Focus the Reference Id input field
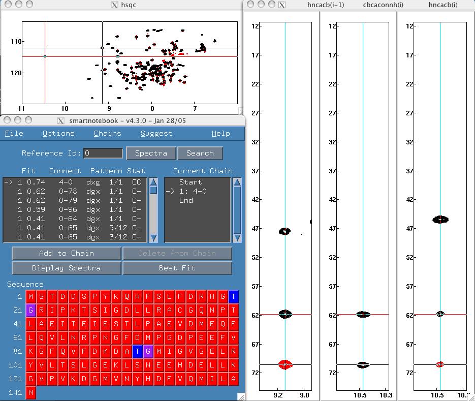 click(103, 153)
